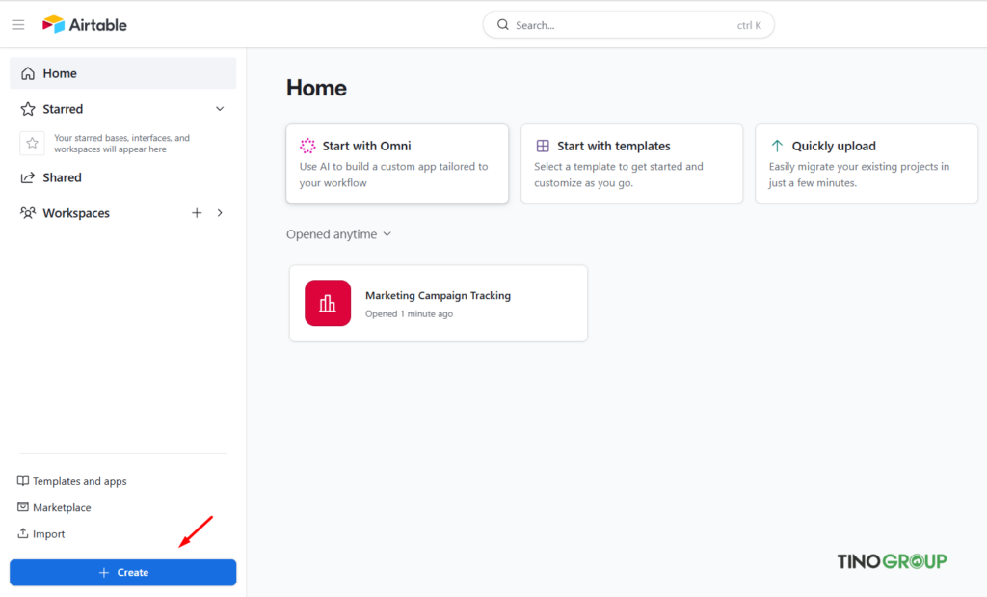Collapse the Starred section chevron
The width and height of the screenshot is (987, 597).
tap(220, 108)
